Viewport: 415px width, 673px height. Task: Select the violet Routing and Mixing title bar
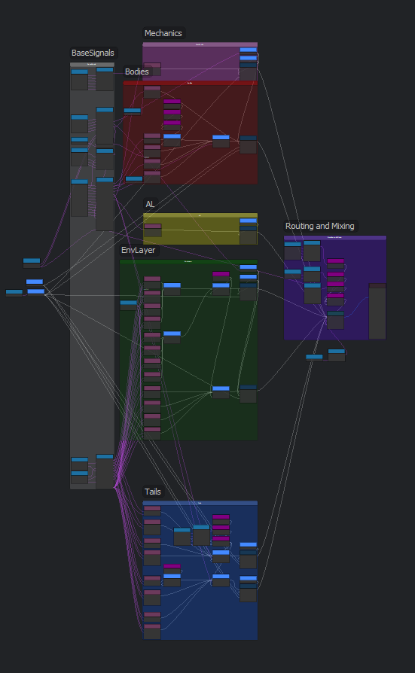[x=335, y=237]
